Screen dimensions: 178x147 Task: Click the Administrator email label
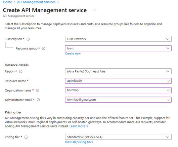tap(18, 100)
